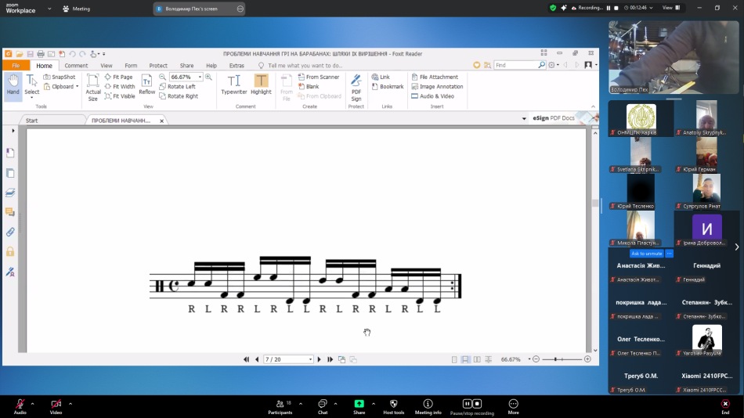
Task: Start video in Zoom toolbar
Action: coord(56,404)
